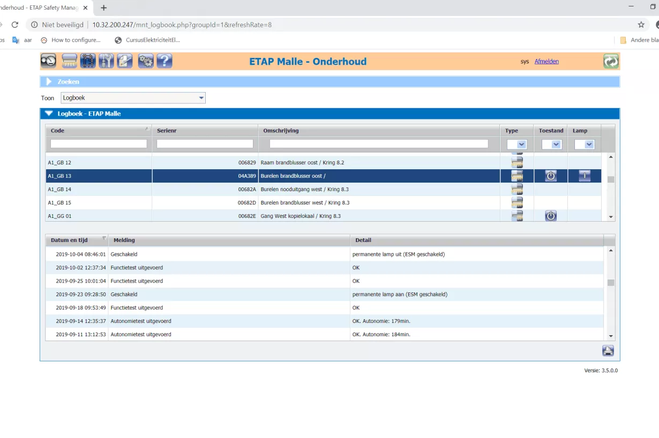Click detail 'OK. Autonomie: 179min.'
Image resolution: width=659 pixels, height=438 pixels.
[x=381, y=321]
